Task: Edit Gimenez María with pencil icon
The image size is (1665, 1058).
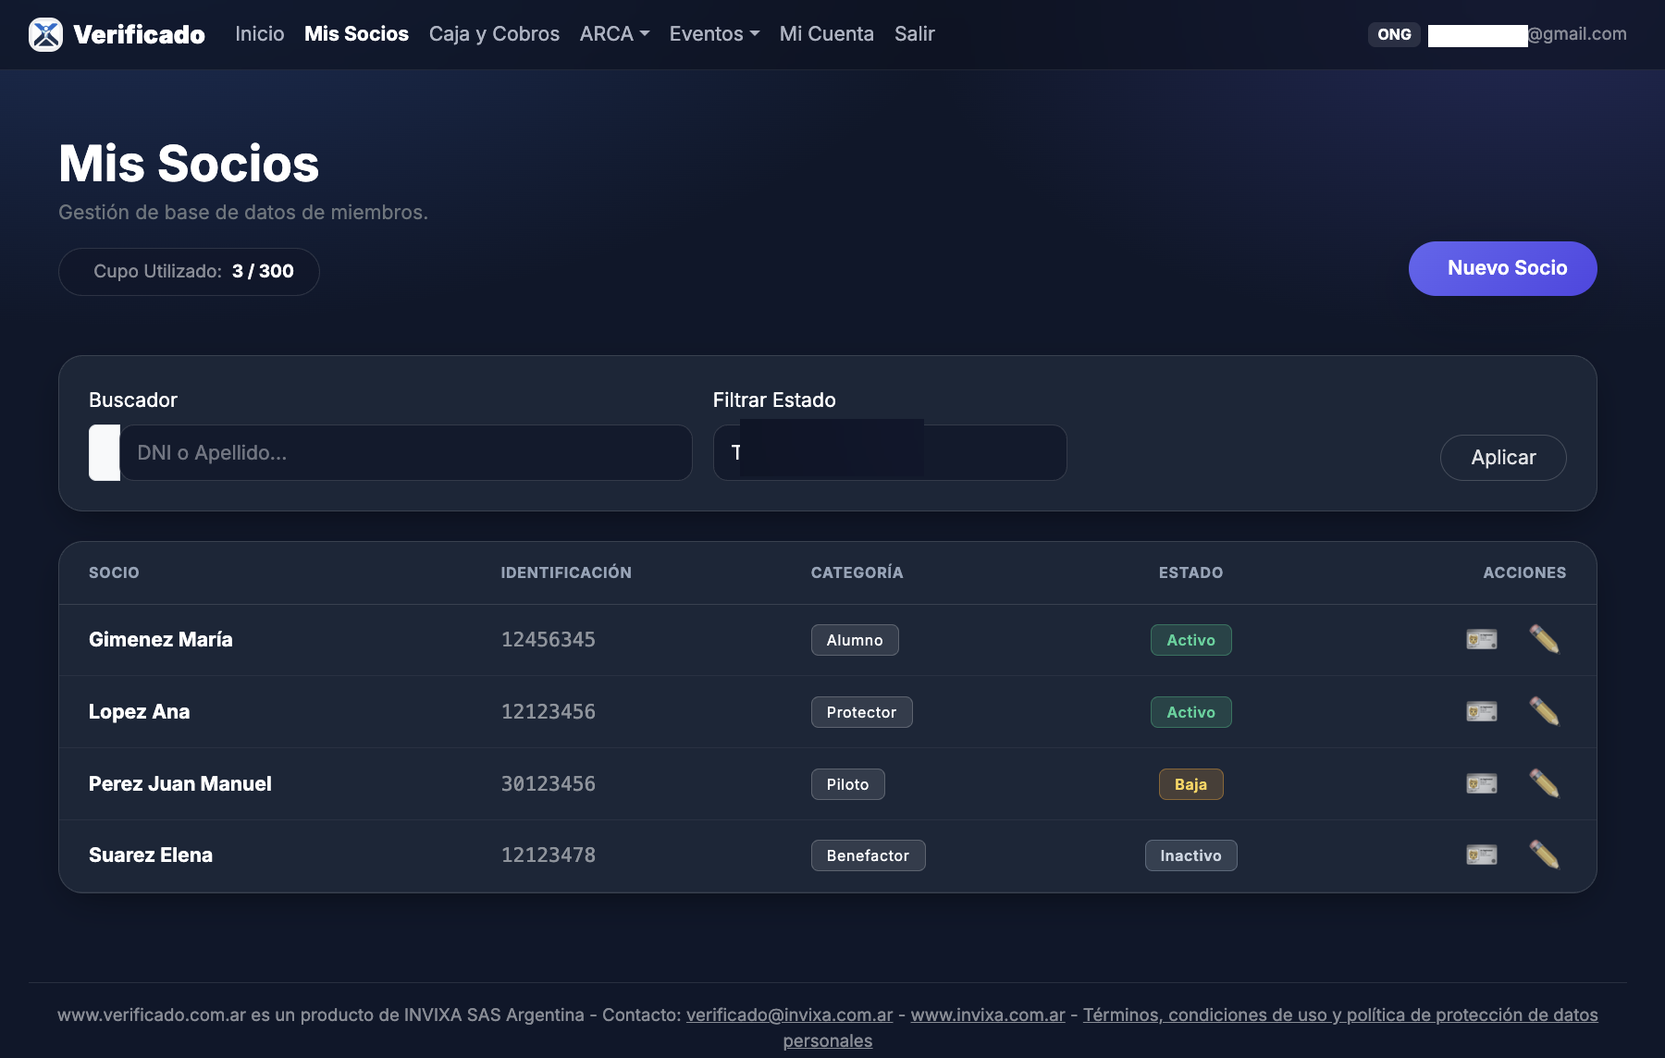Action: click(1544, 639)
